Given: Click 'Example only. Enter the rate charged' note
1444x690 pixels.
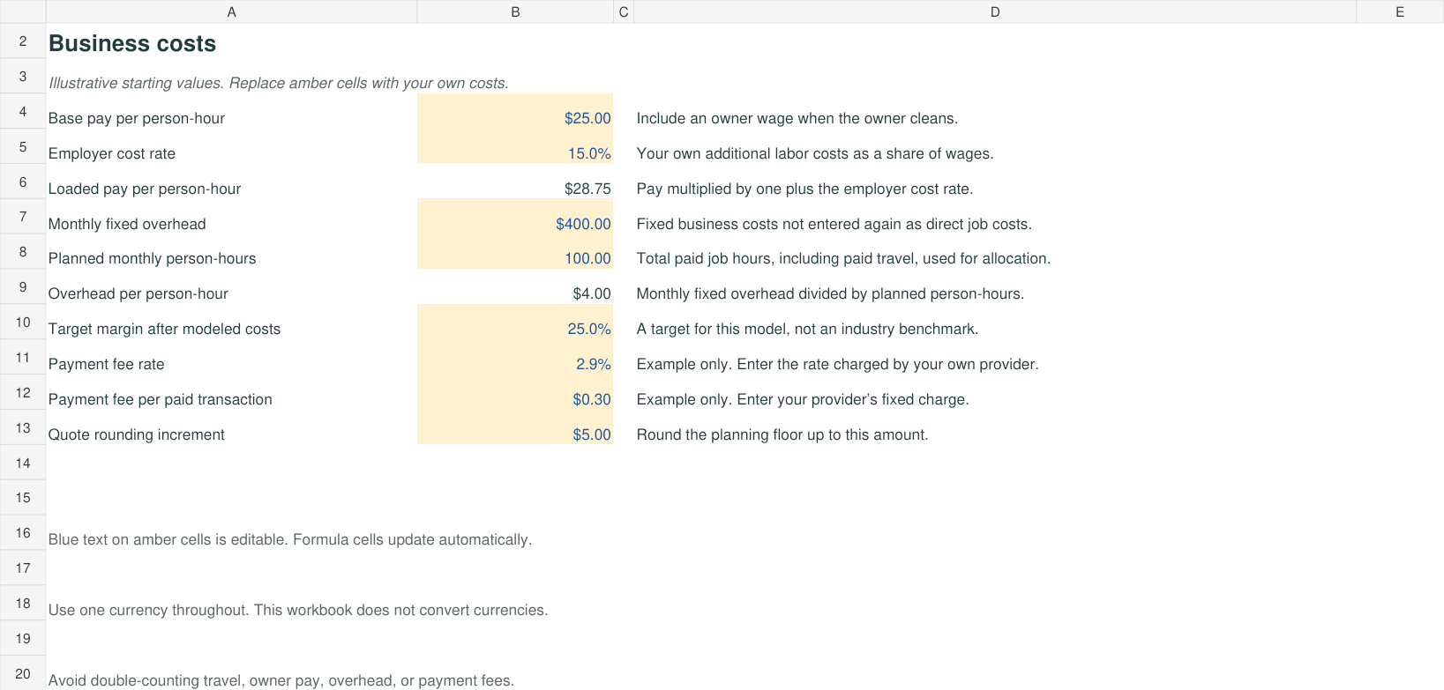Looking at the screenshot, I should click(838, 364).
